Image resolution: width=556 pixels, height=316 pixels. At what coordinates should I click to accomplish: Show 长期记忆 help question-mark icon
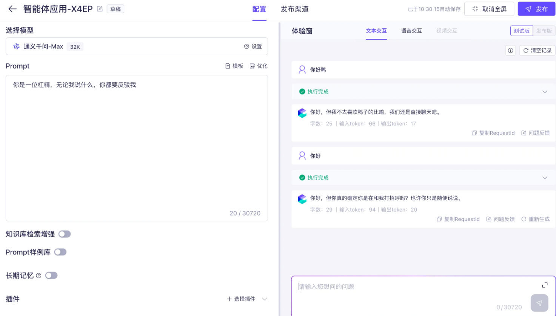point(39,276)
